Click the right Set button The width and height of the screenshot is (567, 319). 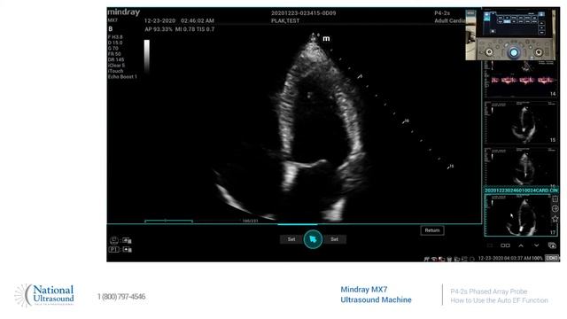click(x=335, y=239)
